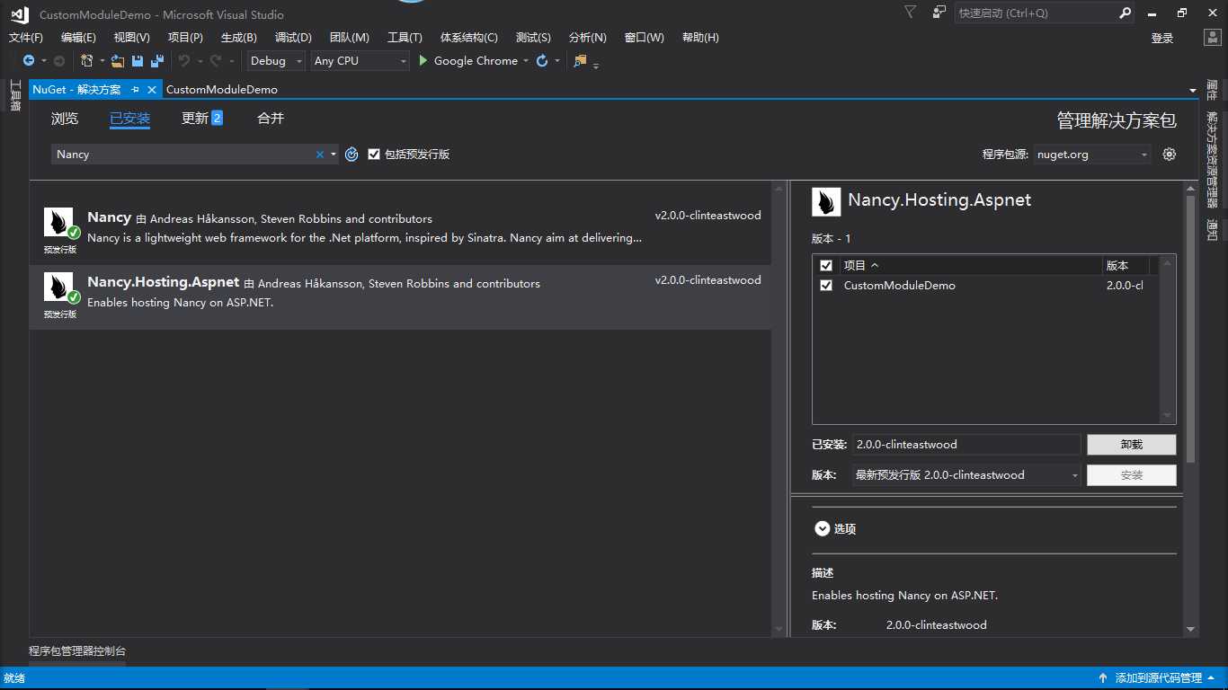Click the 安装 install button
The width and height of the screenshot is (1228, 690).
1132,475
